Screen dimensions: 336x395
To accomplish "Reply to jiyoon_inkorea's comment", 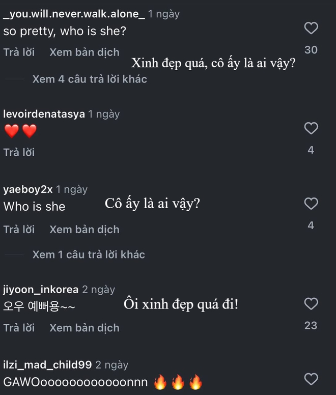I will (x=19, y=328).
